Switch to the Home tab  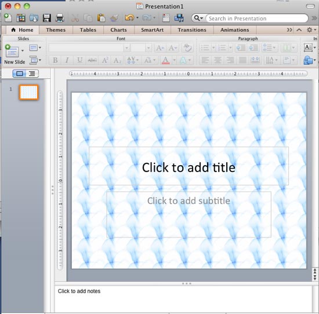click(23, 30)
